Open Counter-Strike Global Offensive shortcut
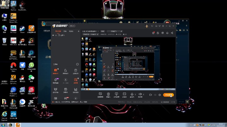 tap(13, 18)
